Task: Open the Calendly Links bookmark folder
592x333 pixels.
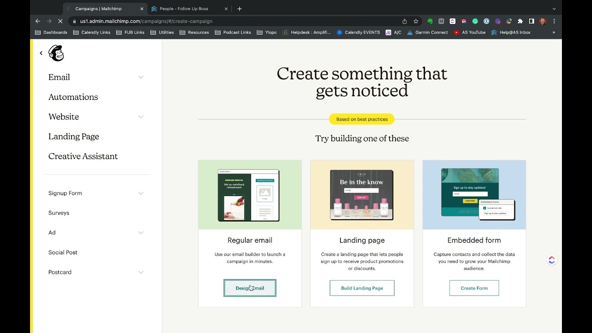Action: pyautogui.click(x=92, y=32)
